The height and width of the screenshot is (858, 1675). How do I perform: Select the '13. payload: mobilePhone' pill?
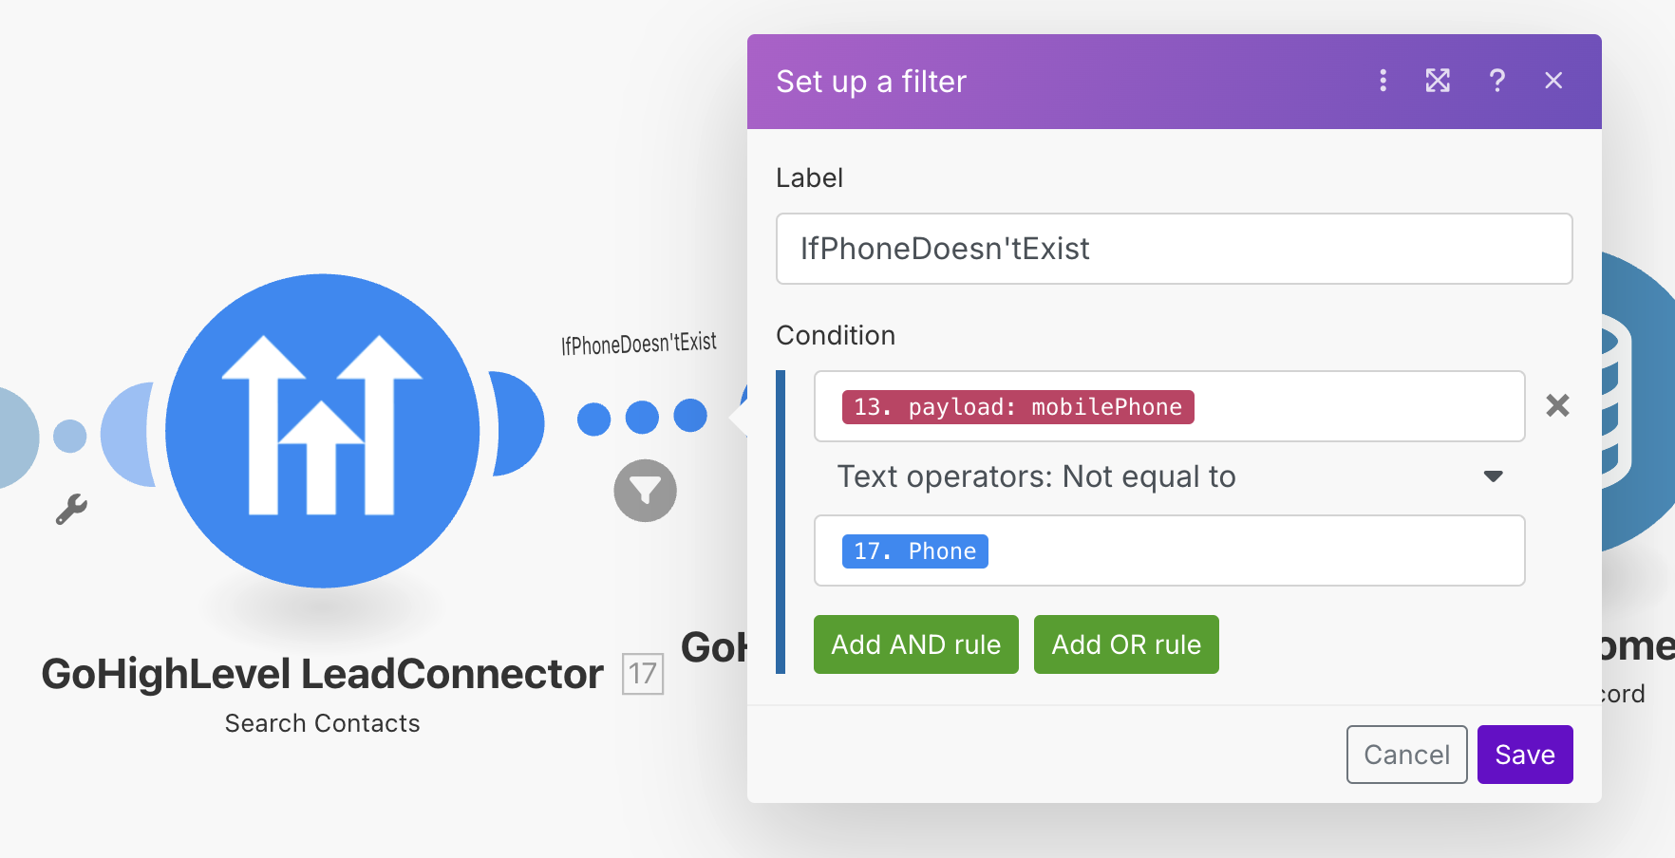[x=1017, y=407]
